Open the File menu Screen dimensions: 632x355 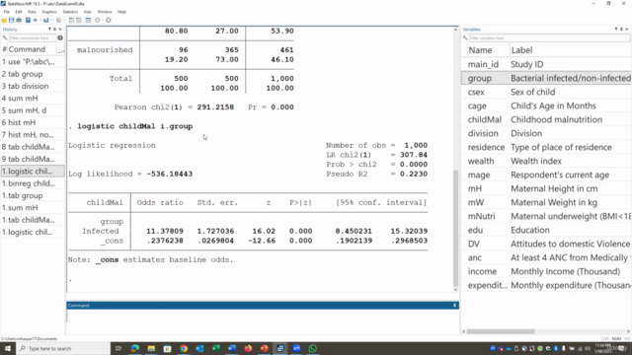[x=7, y=12]
